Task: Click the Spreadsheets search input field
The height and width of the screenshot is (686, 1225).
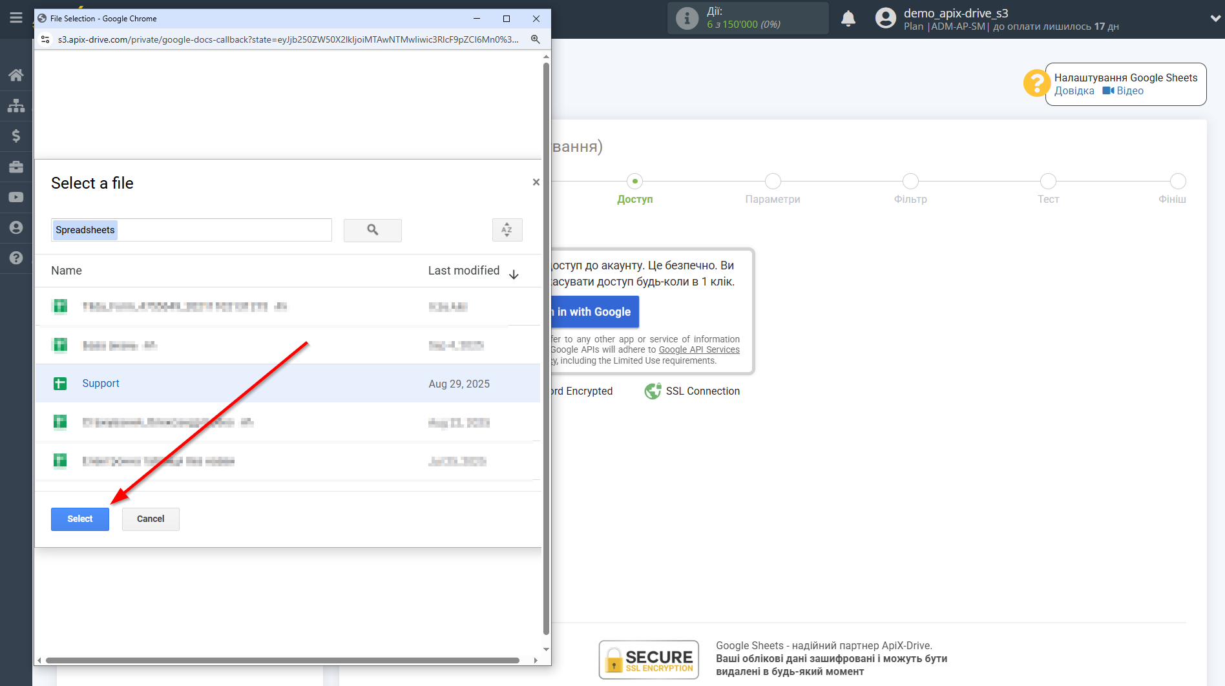Action: coord(191,230)
